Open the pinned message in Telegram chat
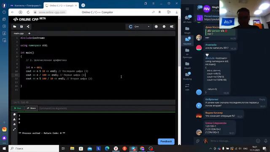This screenshot has width=270, height=152. 208,18
